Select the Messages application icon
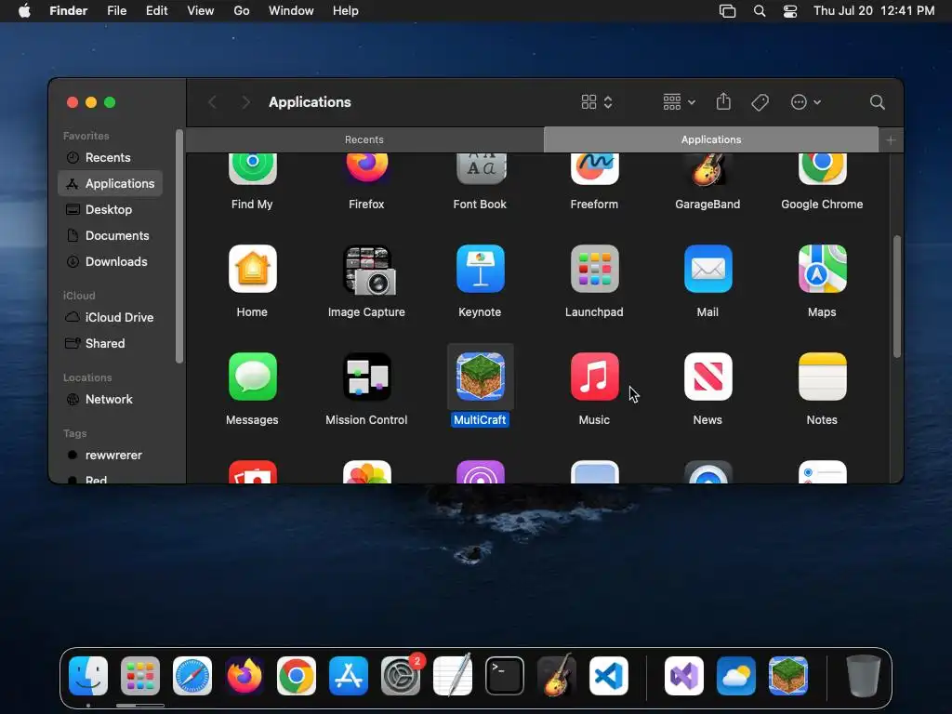Image resolution: width=952 pixels, height=714 pixels. (252, 377)
